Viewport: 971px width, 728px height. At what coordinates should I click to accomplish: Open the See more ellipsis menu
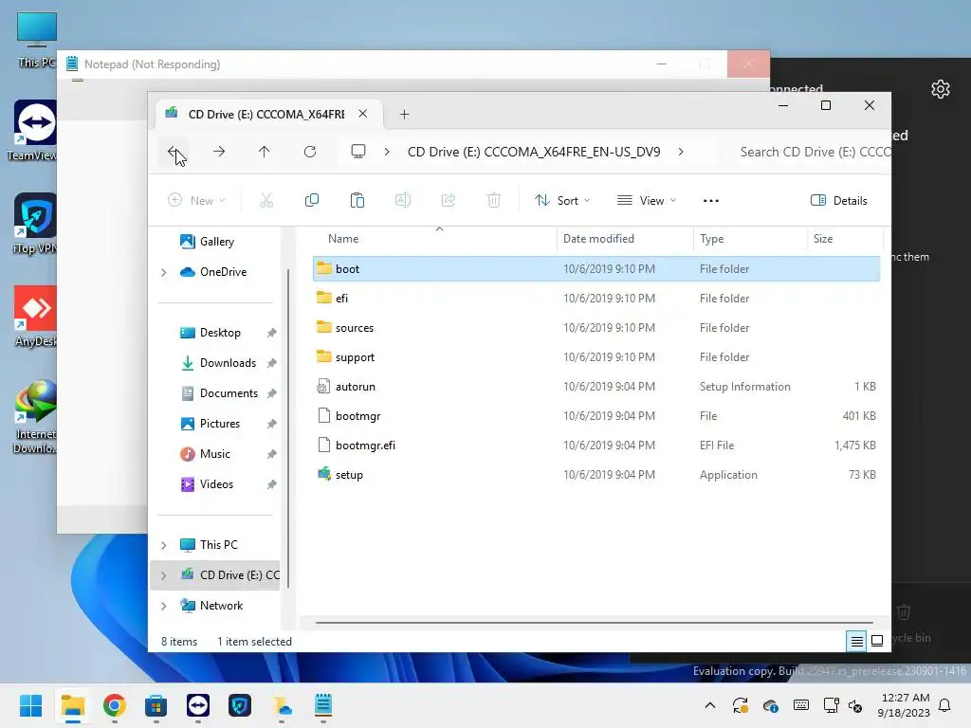tap(711, 201)
